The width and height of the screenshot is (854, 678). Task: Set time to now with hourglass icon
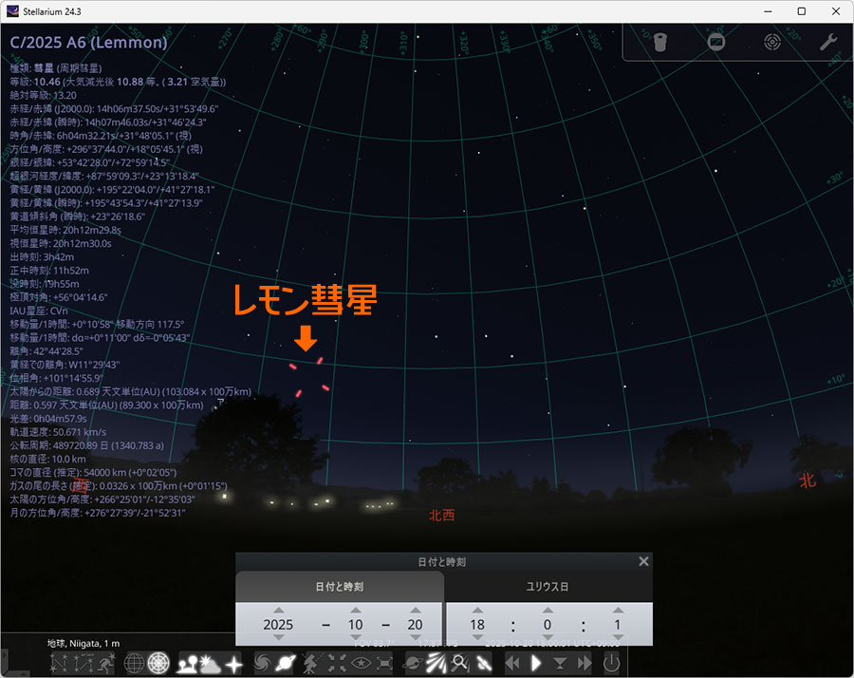tap(560, 663)
